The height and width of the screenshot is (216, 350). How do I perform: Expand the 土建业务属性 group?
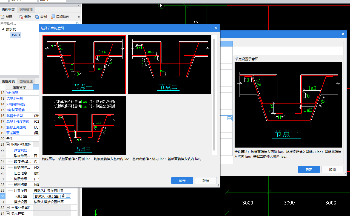click(x=8, y=208)
